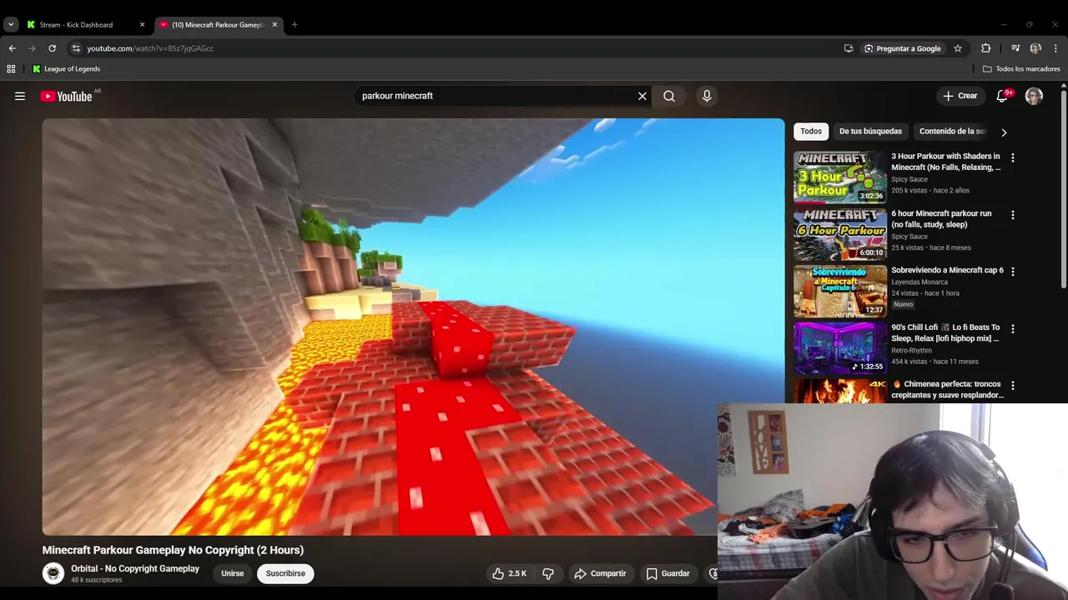The image size is (1068, 600).
Task: Open Orbital channel avatar
Action: [53, 573]
